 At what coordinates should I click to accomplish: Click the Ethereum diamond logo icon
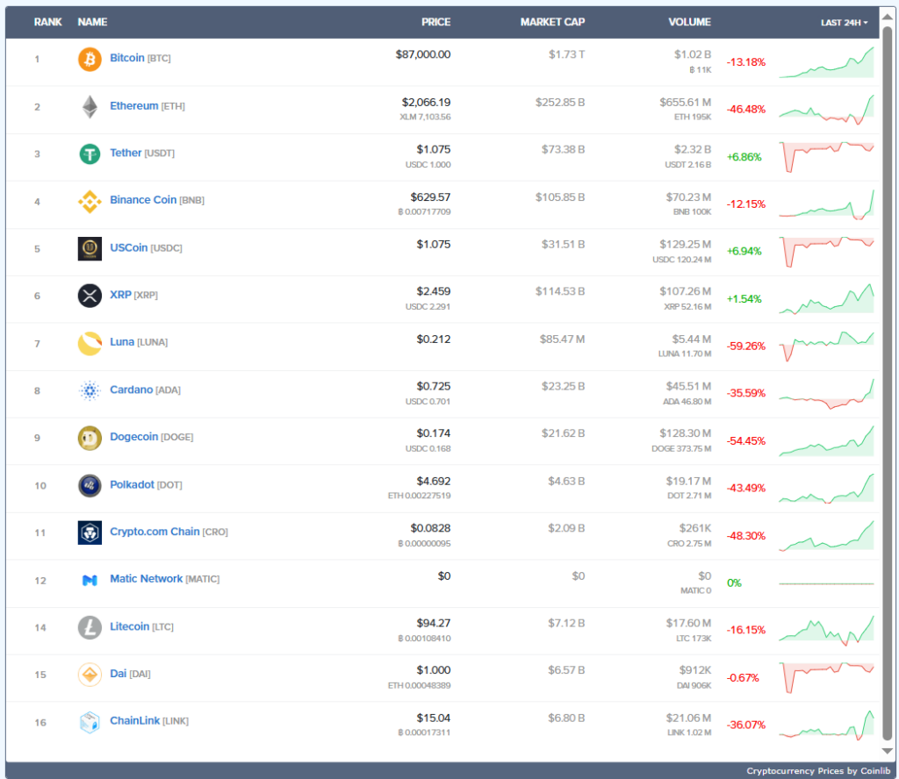click(90, 107)
